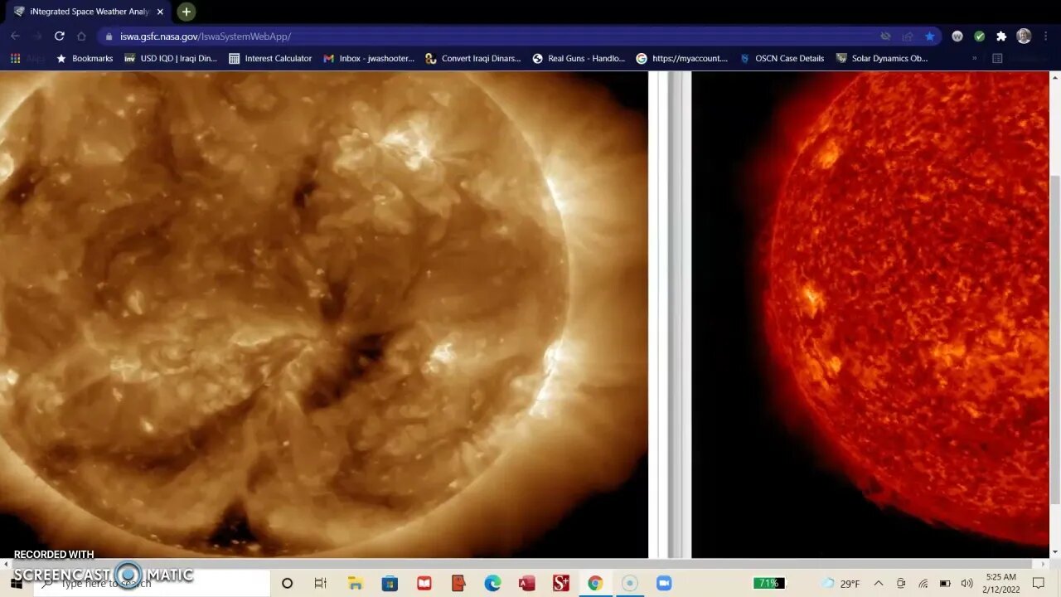Open File Explorer from the taskbar
Screen dimensions: 1061x597
(x=356, y=583)
